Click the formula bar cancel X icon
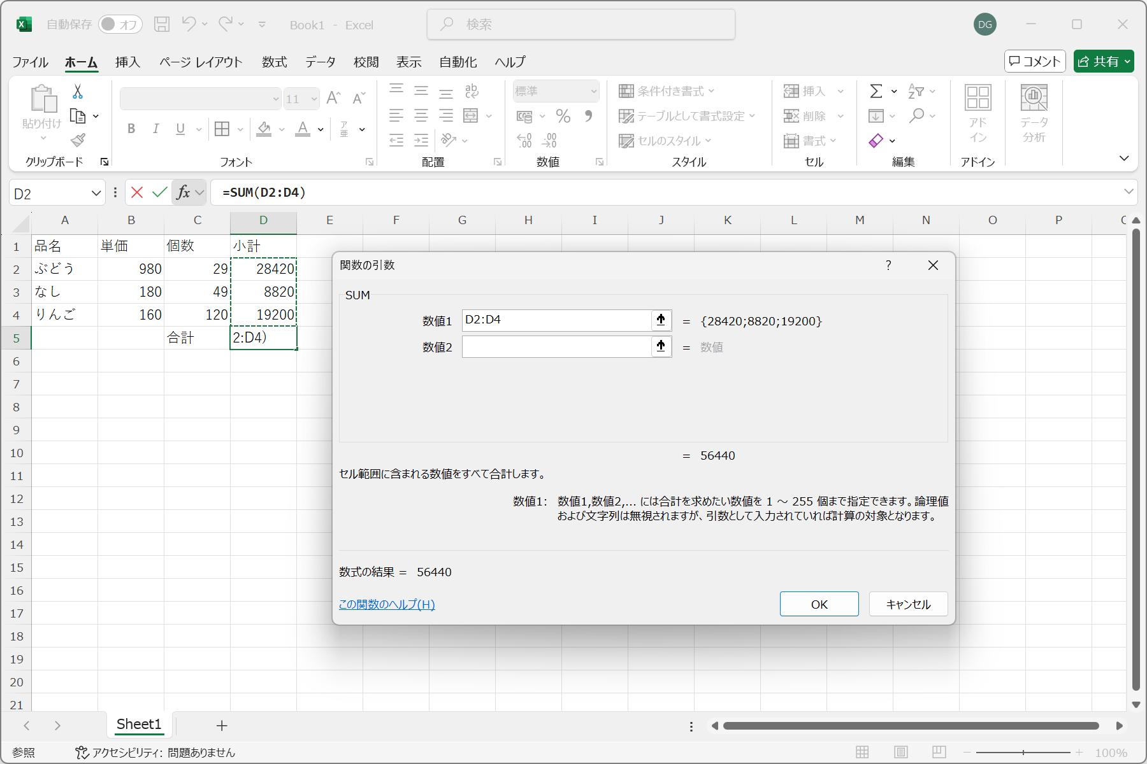The height and width of the screenshot is (764, 1147). coord(136,192)
